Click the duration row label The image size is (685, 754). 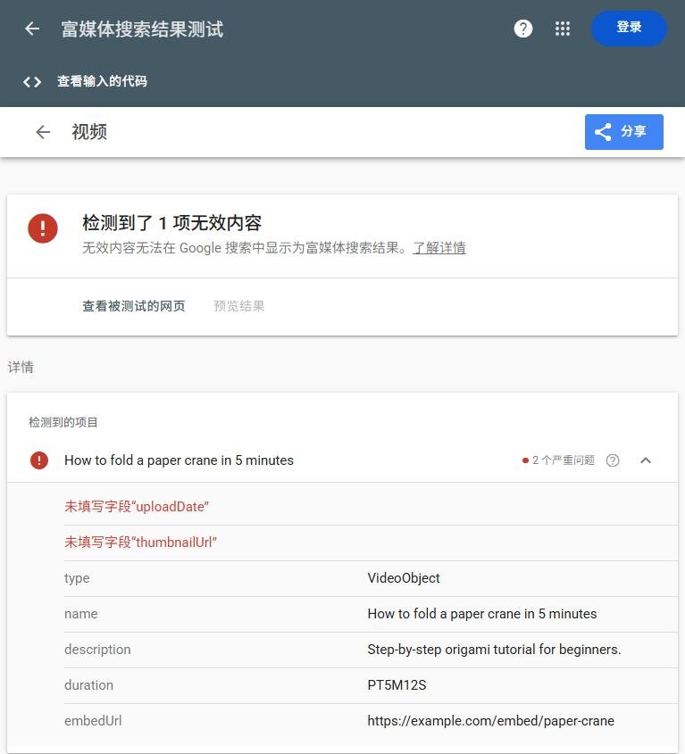(x=88, y=684)
